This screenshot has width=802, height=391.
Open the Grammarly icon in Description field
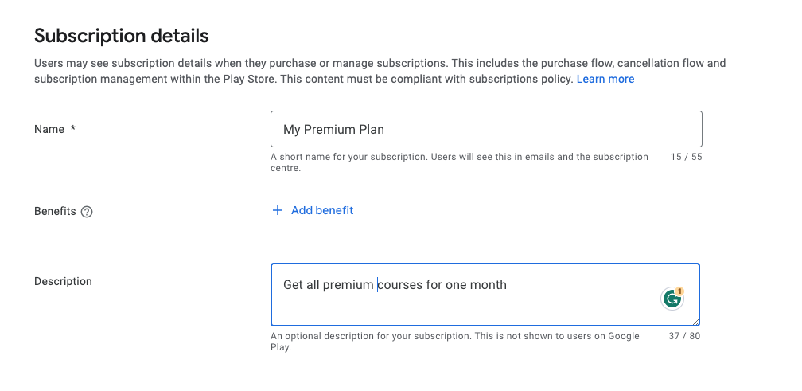672,299
